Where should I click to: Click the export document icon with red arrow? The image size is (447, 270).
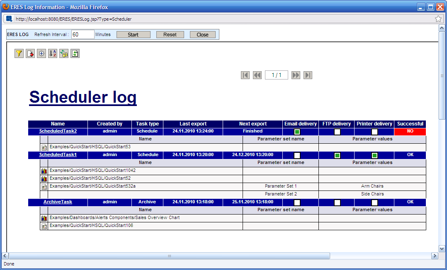(30, 53)
